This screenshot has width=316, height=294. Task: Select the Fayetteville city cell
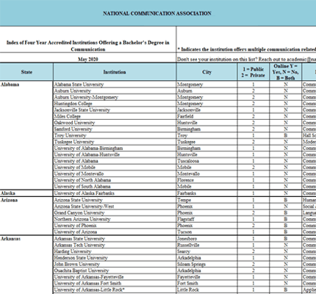207,277
